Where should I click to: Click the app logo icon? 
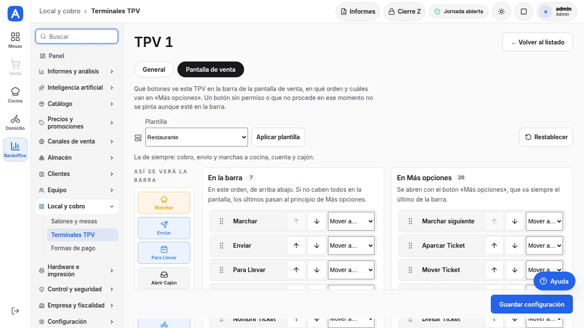tap(15, 14)
